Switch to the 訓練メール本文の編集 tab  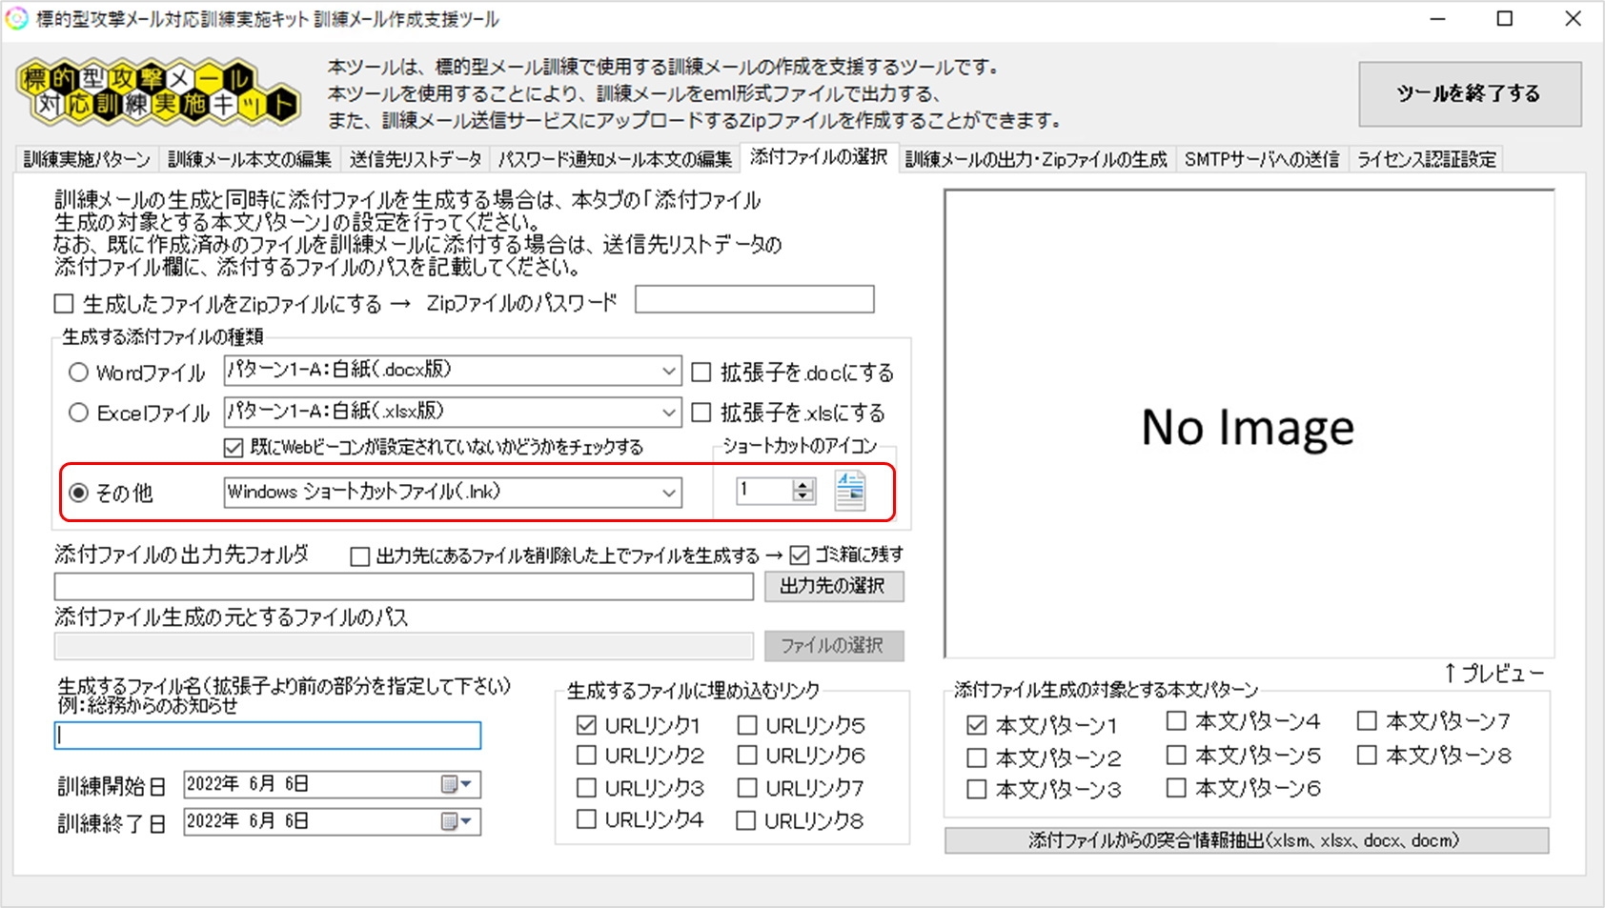[250, 158]
